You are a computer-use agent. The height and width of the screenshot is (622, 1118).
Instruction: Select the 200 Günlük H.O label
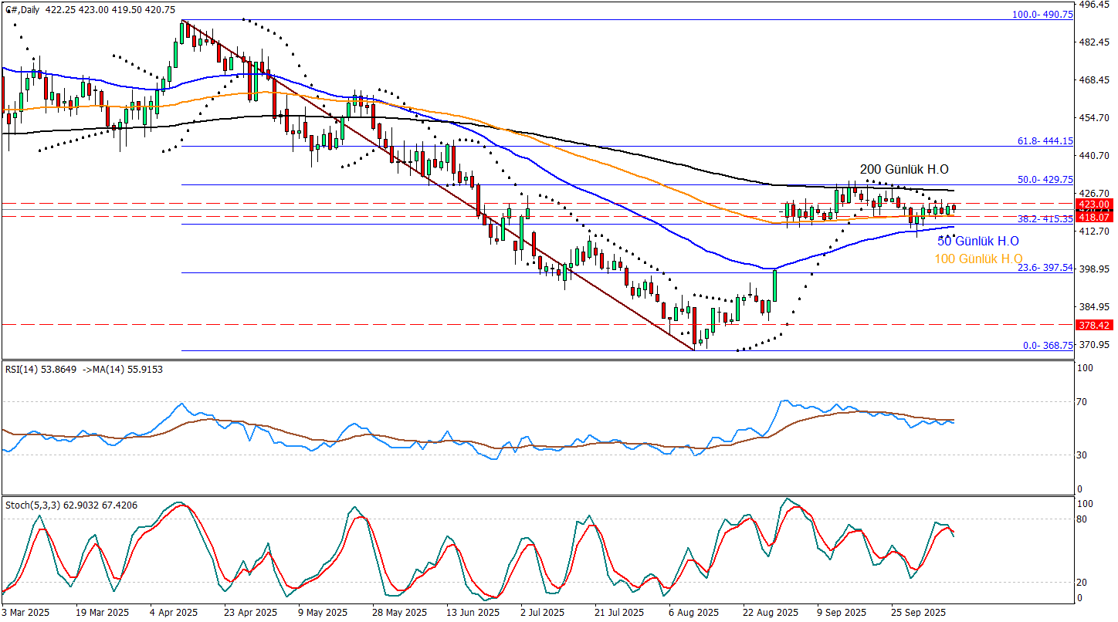click(904, 169)
